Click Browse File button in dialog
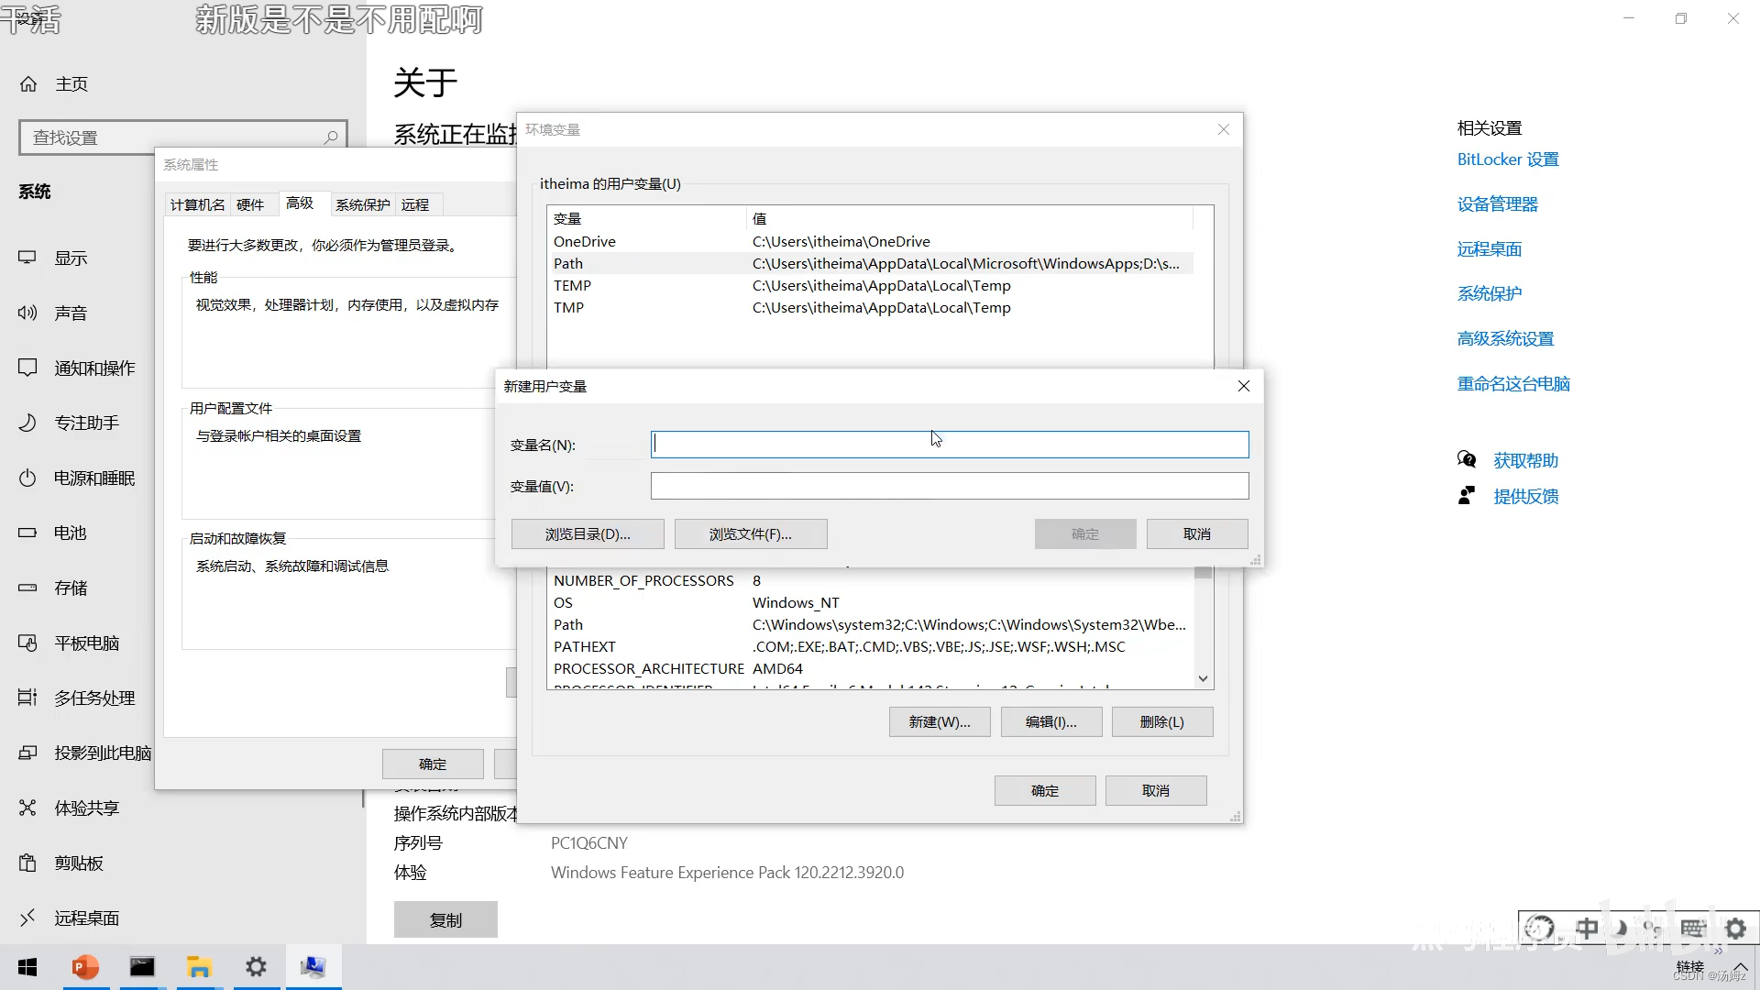1760x990 pixels. pos(751,533)
